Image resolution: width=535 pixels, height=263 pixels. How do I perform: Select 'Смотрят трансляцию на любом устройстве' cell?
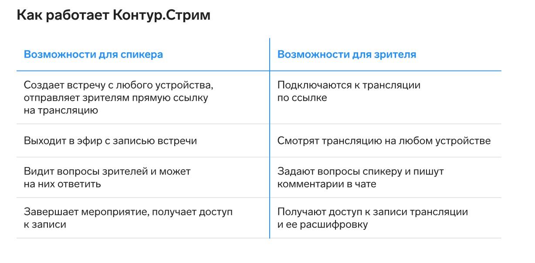384,141
